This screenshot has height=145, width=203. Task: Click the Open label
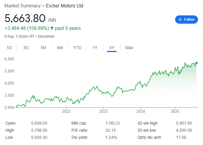[x=10, y=123]
